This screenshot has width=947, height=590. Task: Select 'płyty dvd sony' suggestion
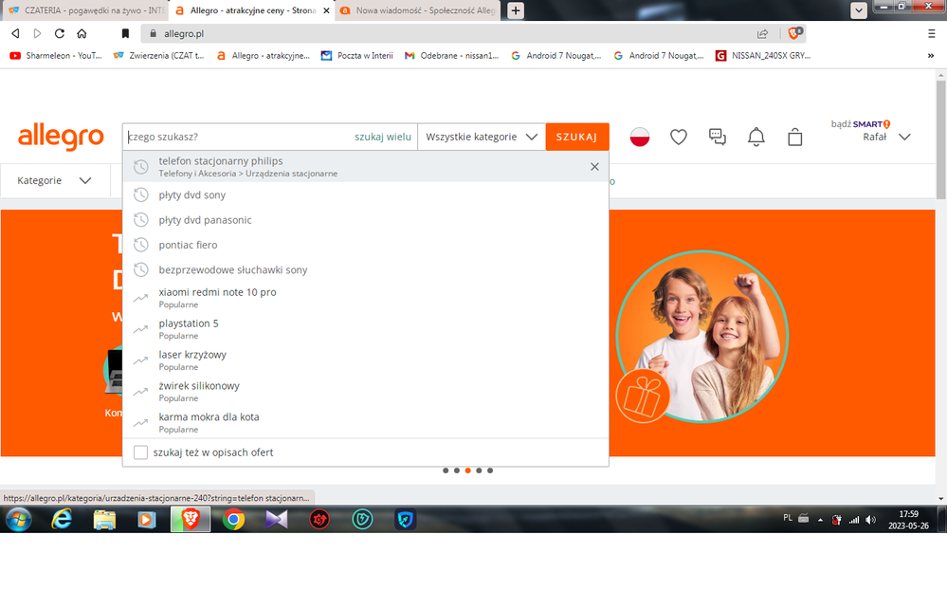(365, 194)
